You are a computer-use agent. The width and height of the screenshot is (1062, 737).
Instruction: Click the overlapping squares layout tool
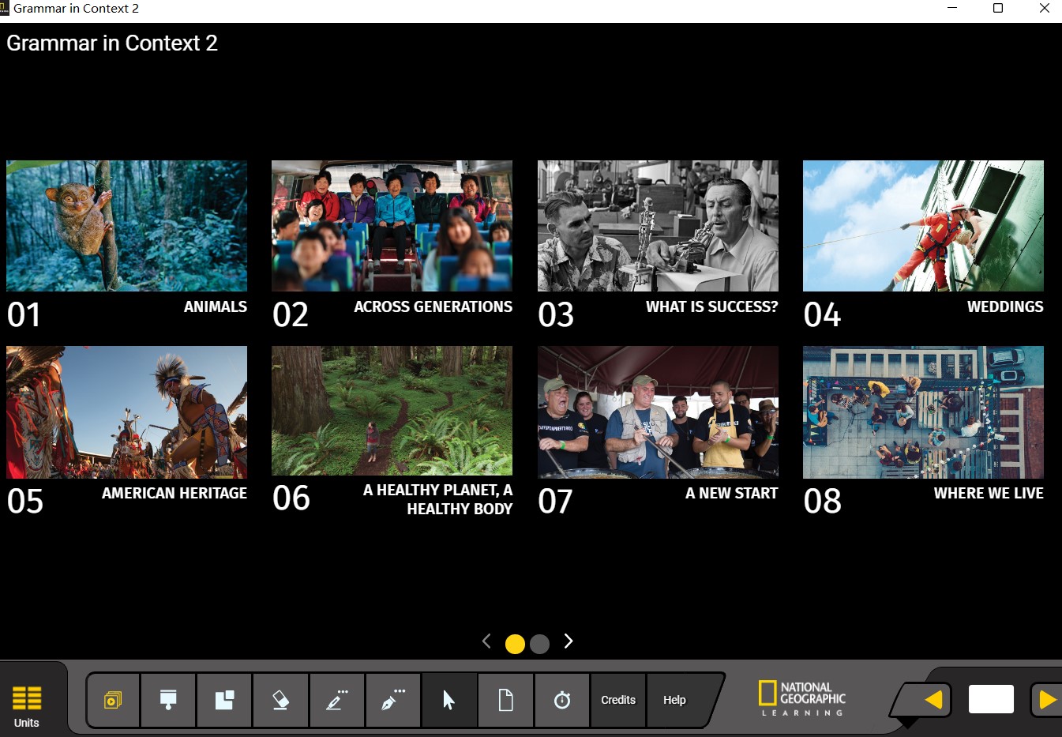tap(224, 700)
